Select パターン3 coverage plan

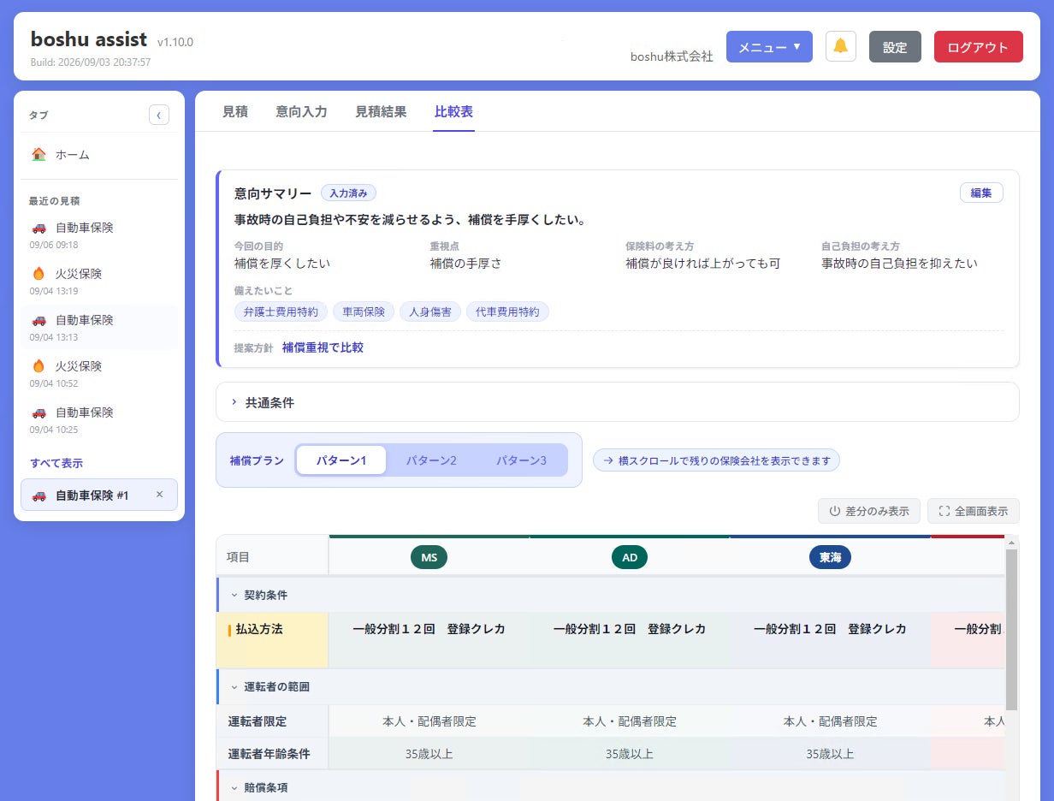pyautogui.click(x=521, y=460)
